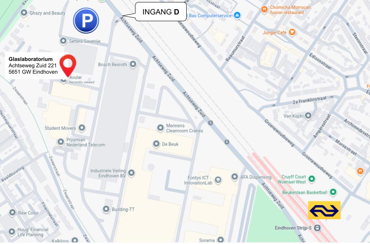Viewport: 370px width, 244px height.
Task: Select the Bas Computerservice shopping marker
Action: click(x=237, y=15)
